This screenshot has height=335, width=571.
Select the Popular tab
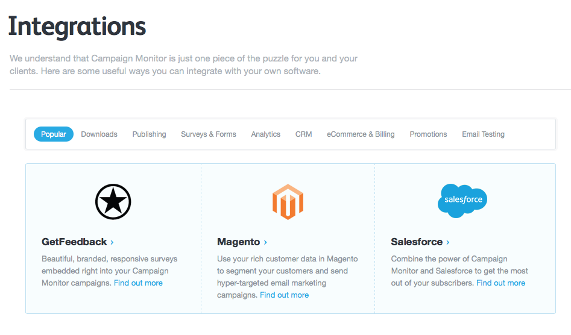coord(54,134)
